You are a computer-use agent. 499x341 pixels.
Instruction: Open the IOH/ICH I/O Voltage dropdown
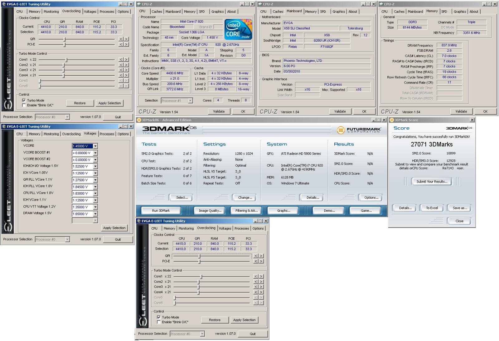[95, 166]
